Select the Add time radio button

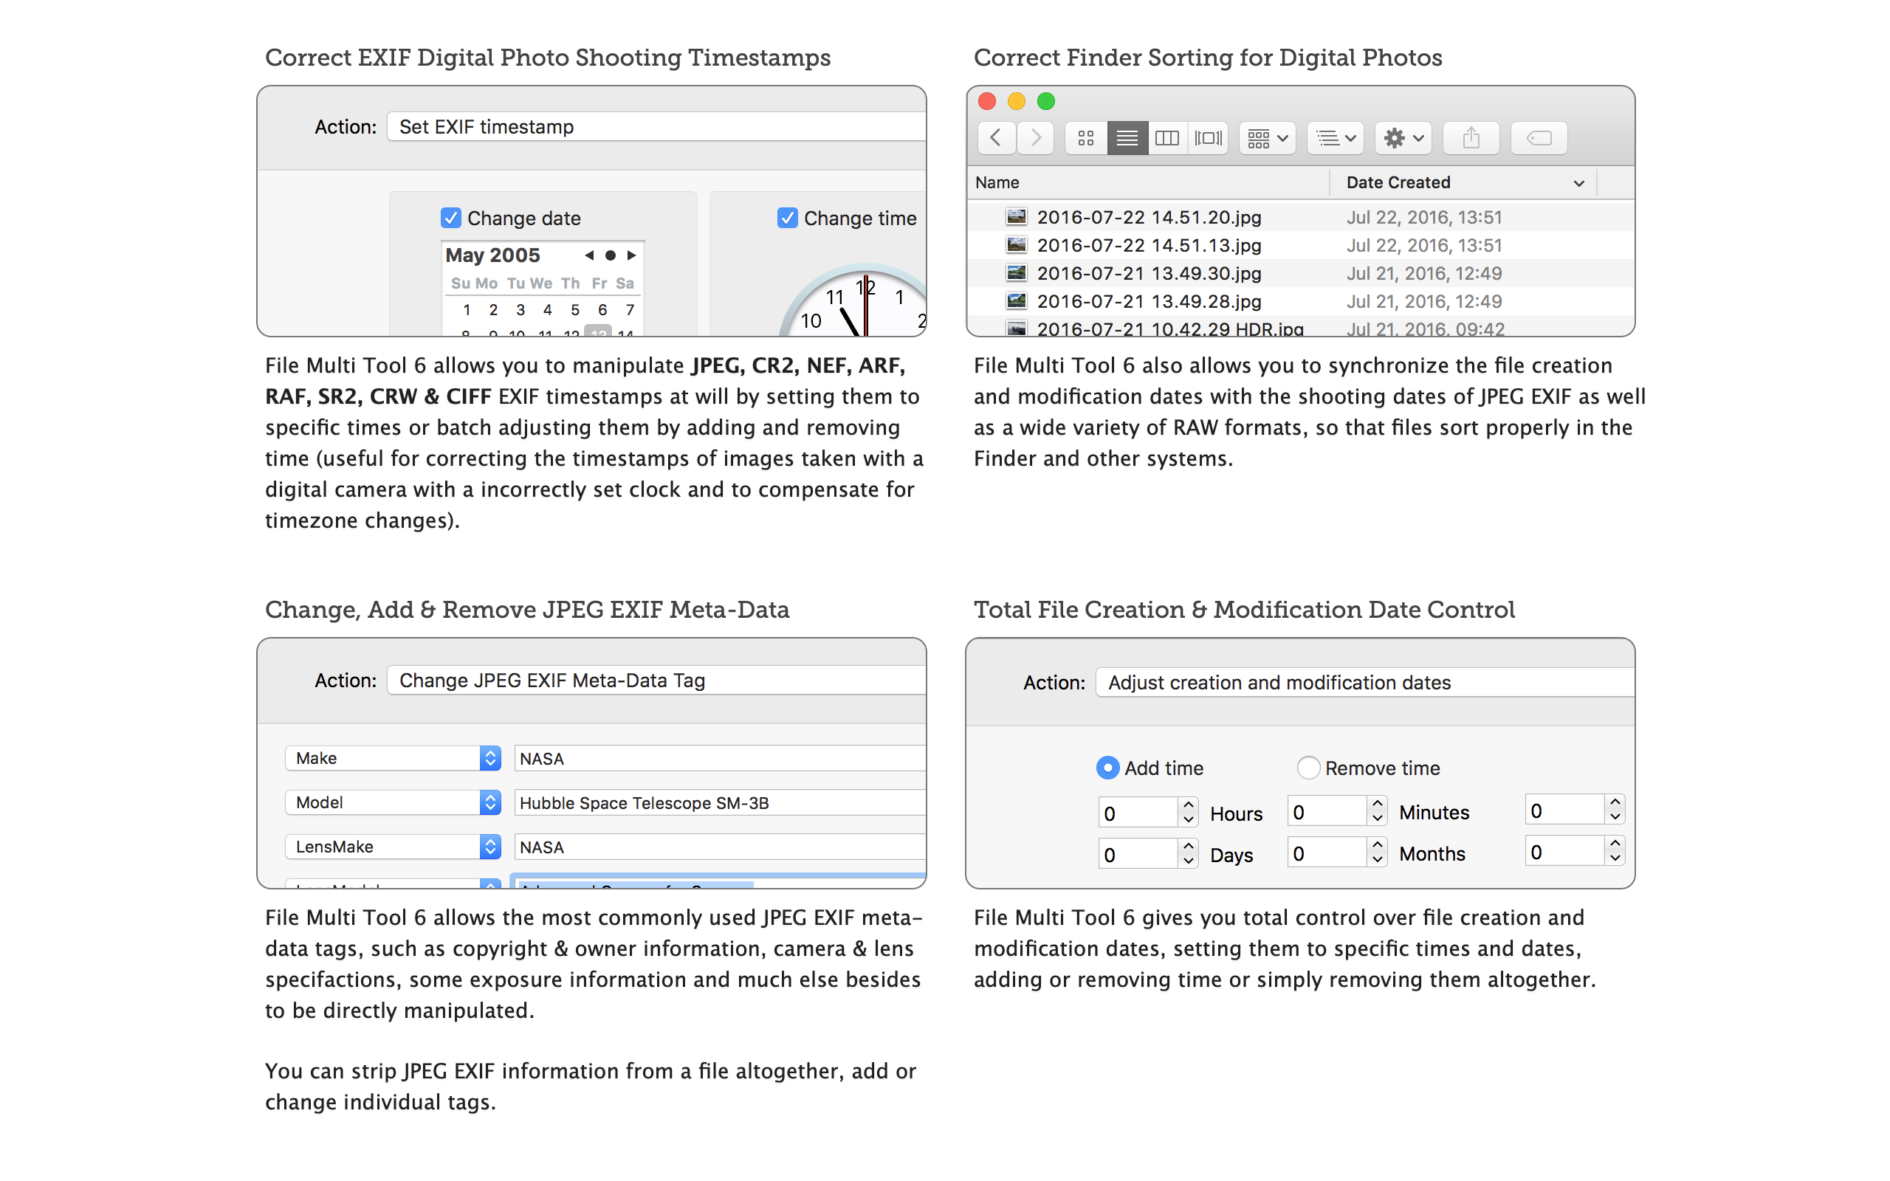(x=1107, y=768)
